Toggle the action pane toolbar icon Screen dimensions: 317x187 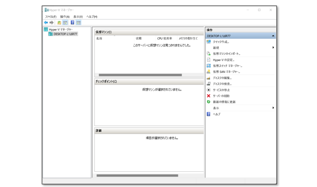[78, 22]
